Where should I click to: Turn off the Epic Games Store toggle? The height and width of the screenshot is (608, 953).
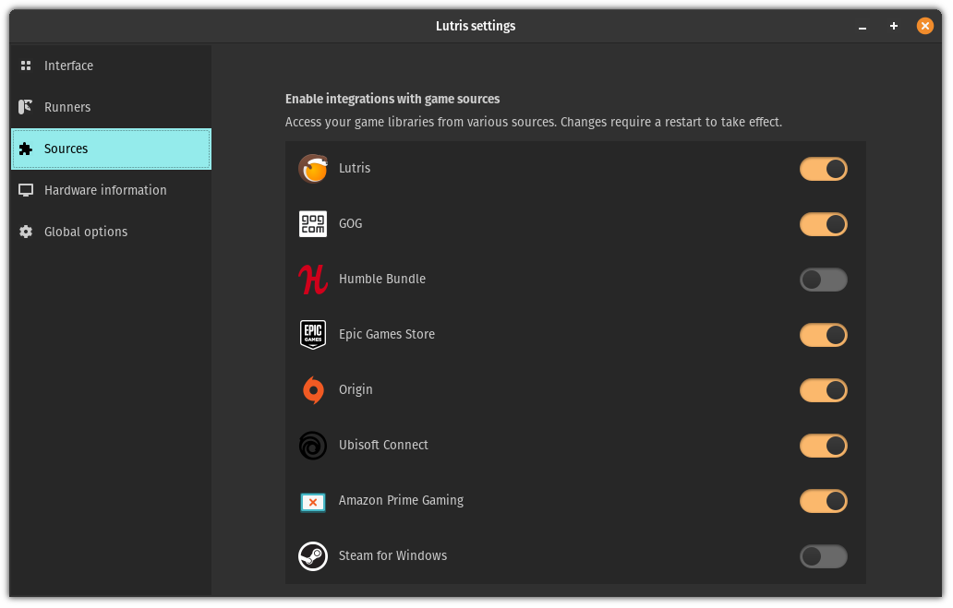pos(823,335)
